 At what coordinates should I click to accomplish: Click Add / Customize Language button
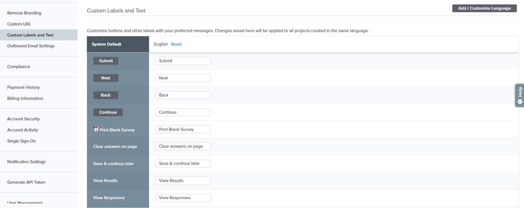pyautogui.click(x=484, y=8)
